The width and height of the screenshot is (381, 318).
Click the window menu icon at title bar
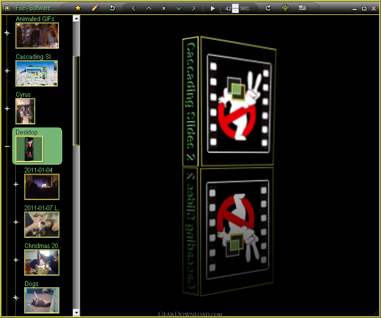coord(7,8)
